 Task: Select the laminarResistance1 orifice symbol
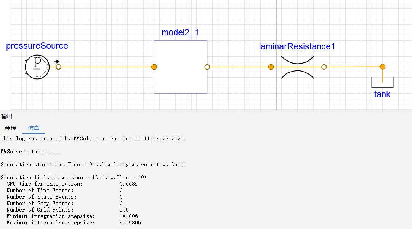[x=297, y=67]
